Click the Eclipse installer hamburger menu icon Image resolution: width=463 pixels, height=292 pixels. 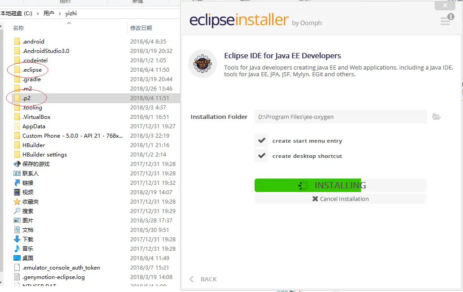pos(445,21)
